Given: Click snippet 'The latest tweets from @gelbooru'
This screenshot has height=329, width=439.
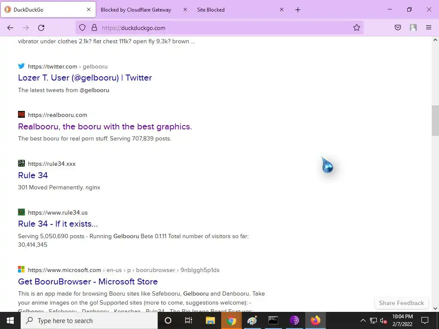Looking at the screenshot, I should [x=63, y=90].
